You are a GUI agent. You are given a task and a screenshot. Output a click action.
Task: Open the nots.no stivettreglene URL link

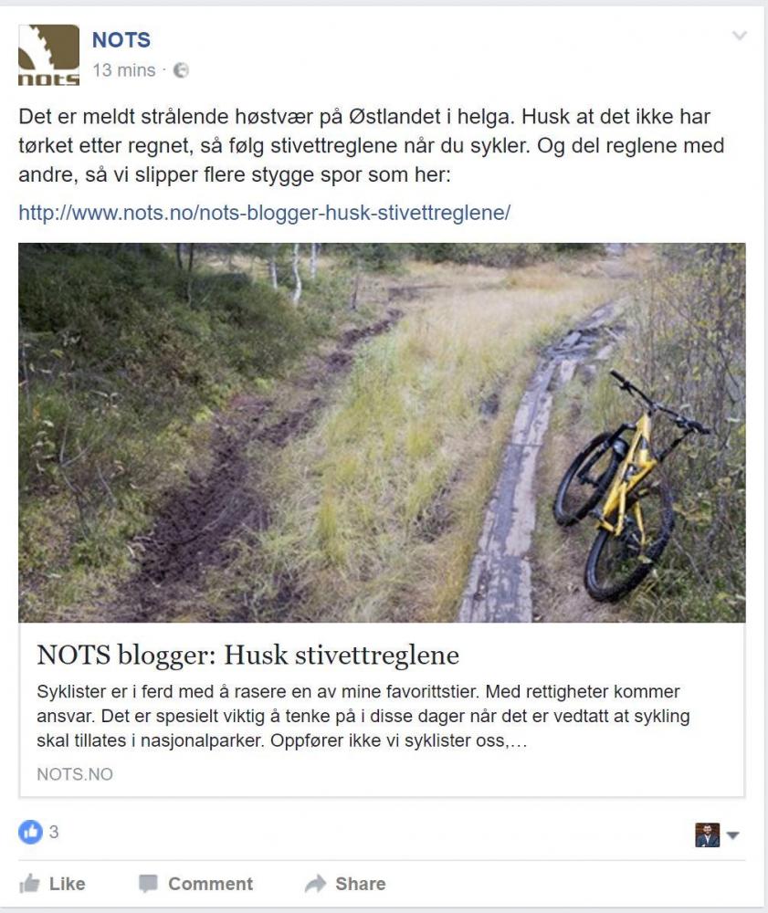[264, 213]
